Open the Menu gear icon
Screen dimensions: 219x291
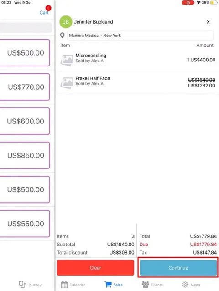click(x=185, y=285)
